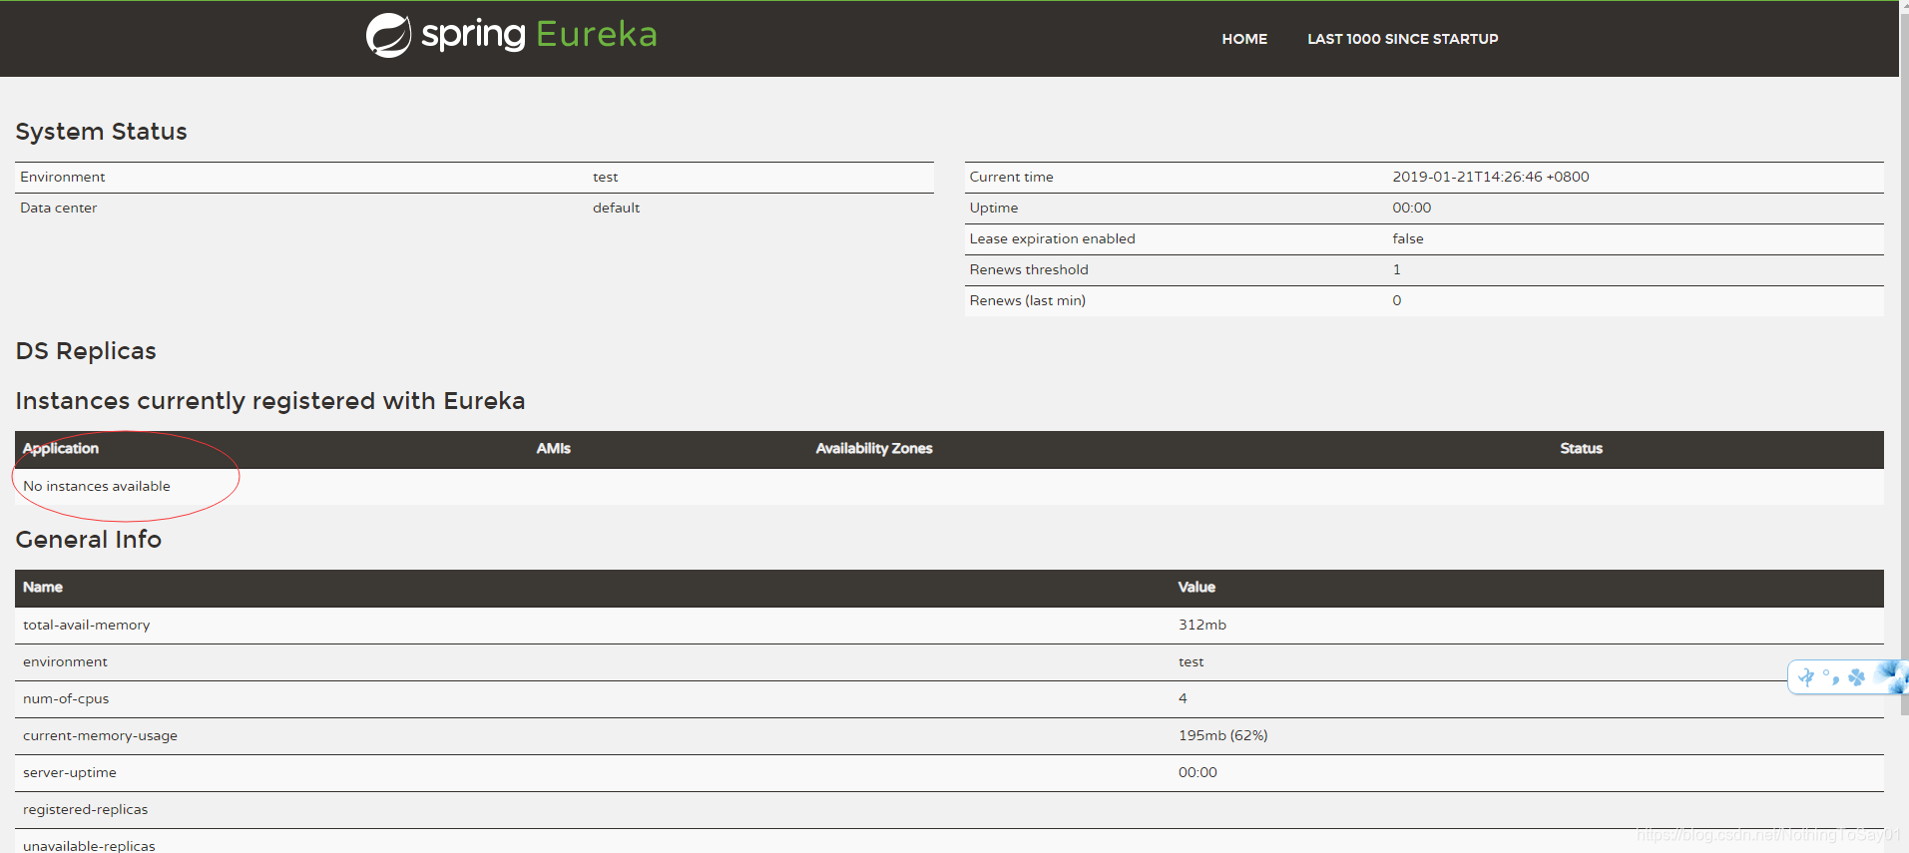The height and width of the screenshot is (853, 1909).
Task: Click the Data center value default
Action: (x=616, y=208)
